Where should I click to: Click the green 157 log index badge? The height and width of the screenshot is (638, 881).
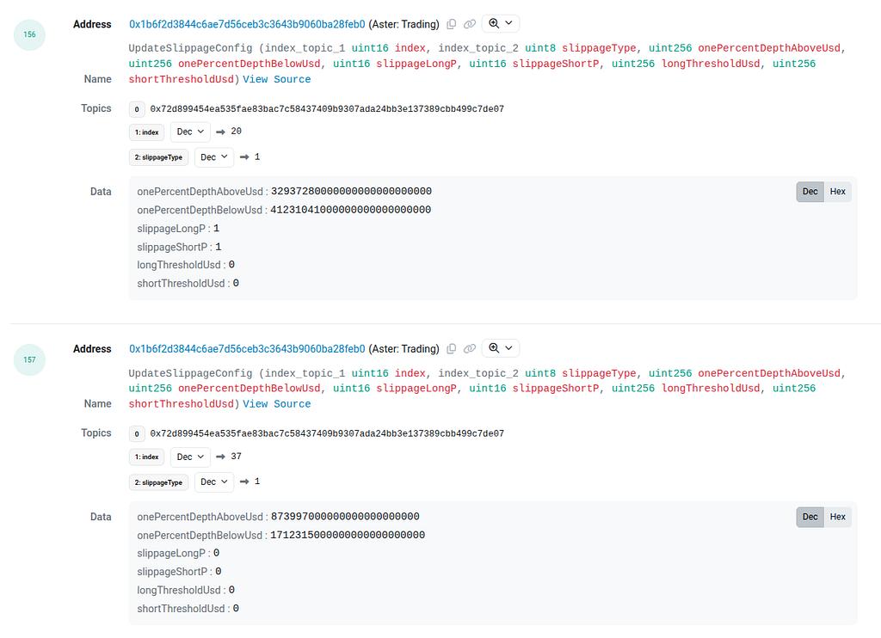[29, 360]
